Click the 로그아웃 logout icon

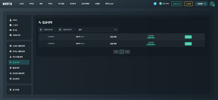[10, 90]
